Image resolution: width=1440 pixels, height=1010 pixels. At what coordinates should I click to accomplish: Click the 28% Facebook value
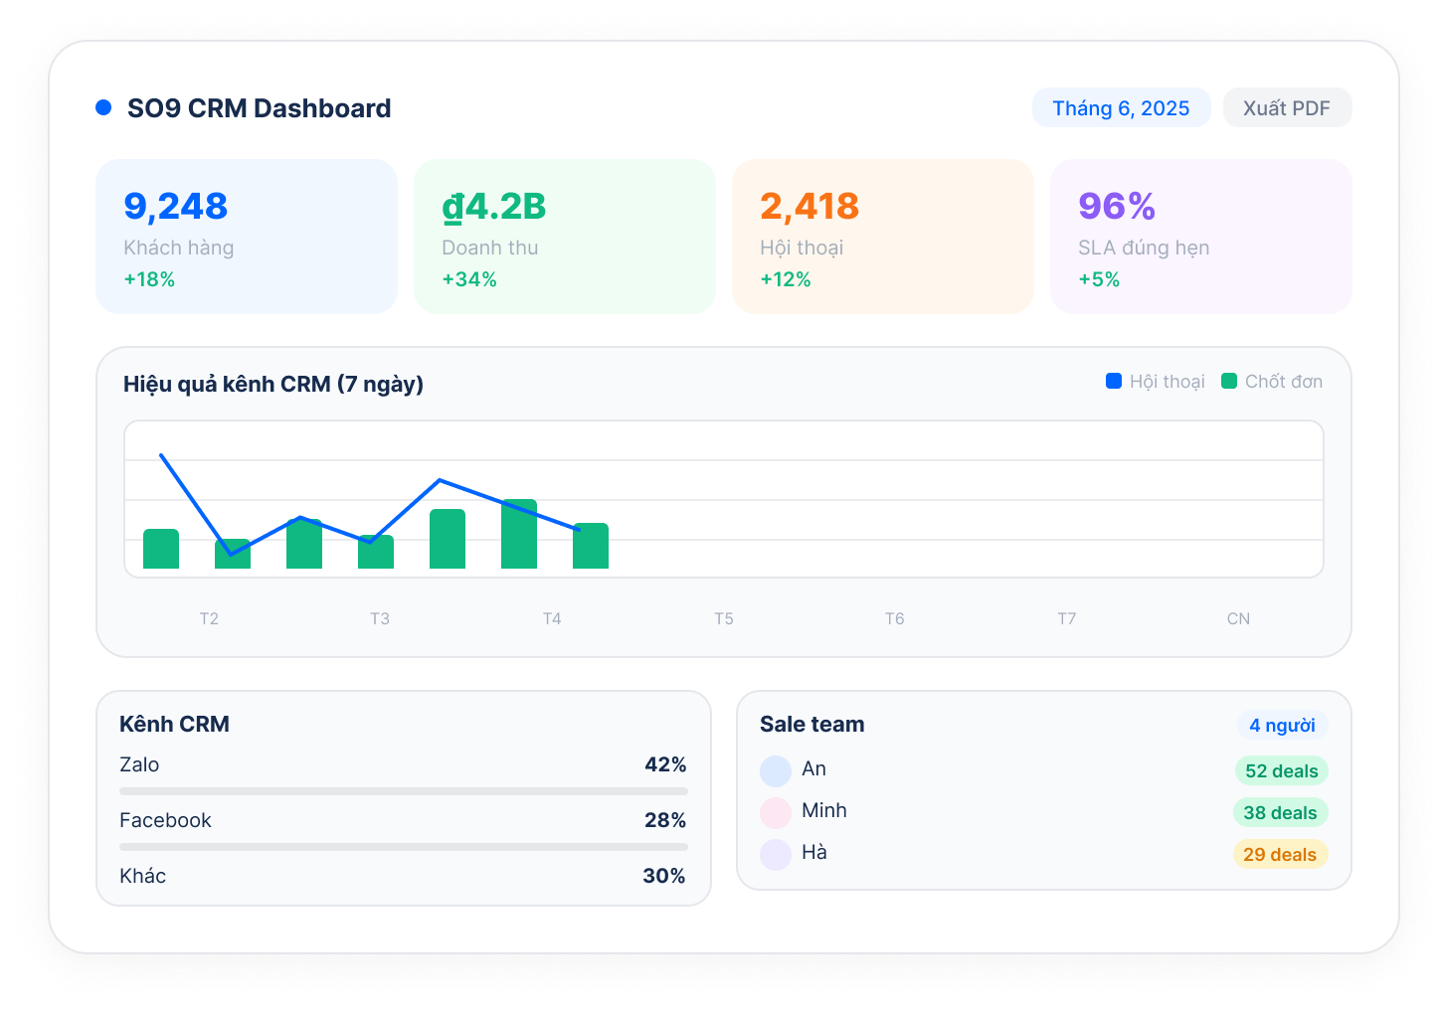pyautogui.click(x=665, y=820)
